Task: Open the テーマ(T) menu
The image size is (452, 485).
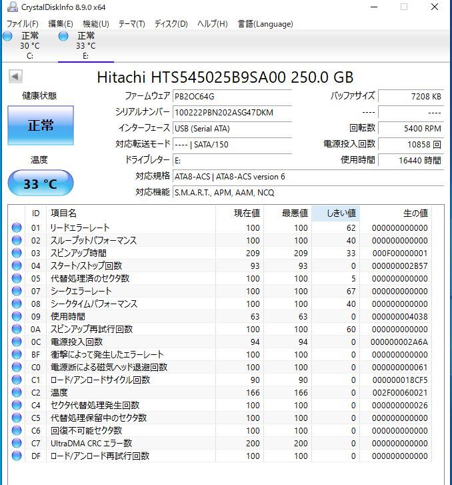Action: (132, 24)
